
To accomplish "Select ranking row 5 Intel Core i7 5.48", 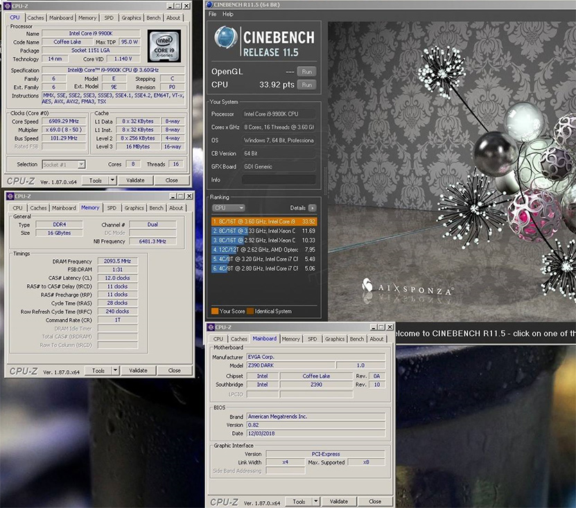I will click(264, 259).
